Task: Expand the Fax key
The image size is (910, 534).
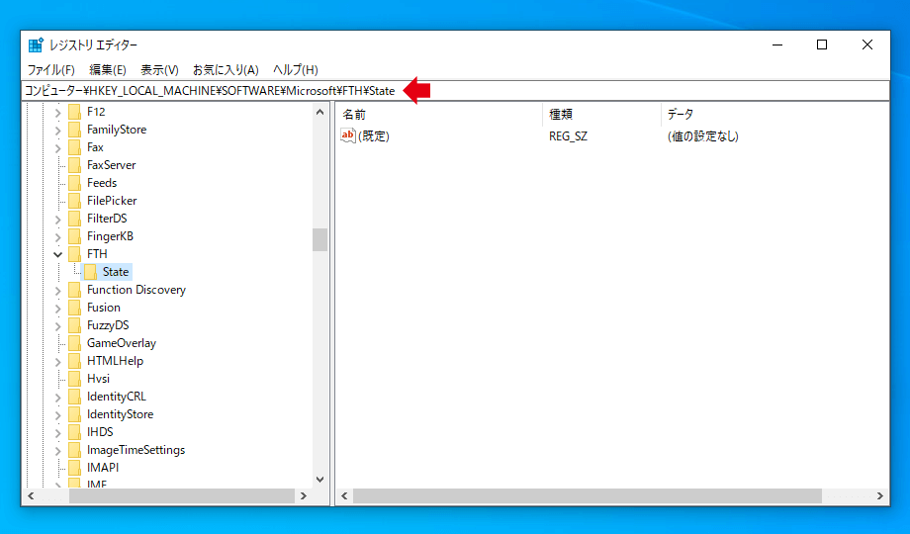Action: [57, 148]
